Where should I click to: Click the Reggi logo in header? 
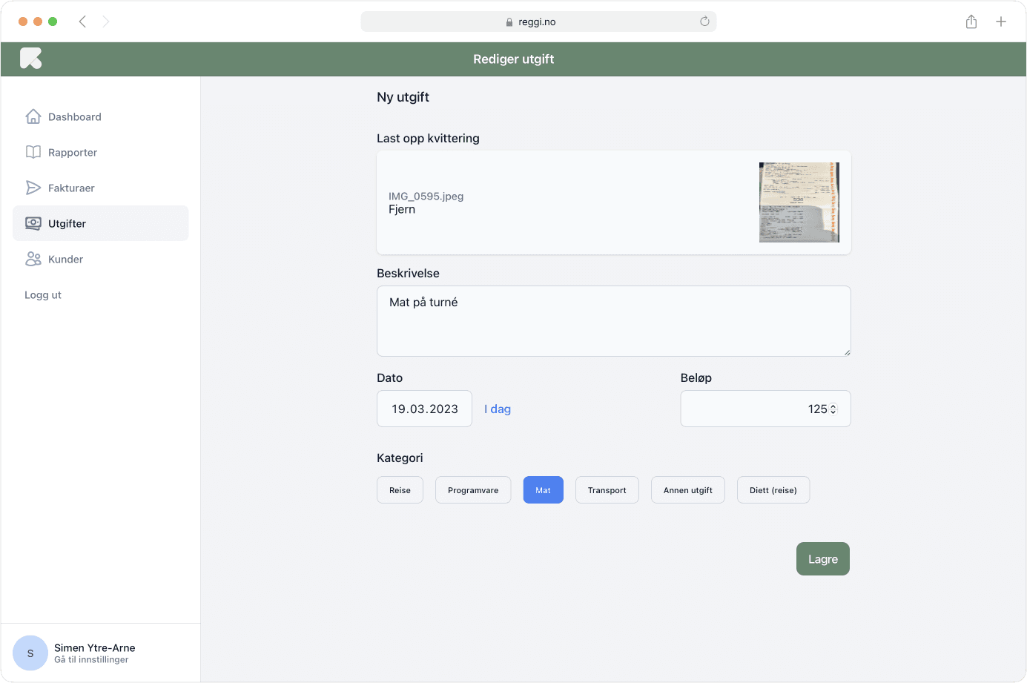point(30,59)
